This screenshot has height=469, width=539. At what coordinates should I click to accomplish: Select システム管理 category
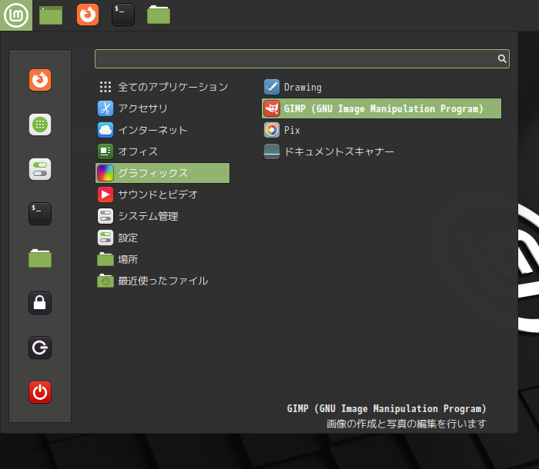point(162,216)
